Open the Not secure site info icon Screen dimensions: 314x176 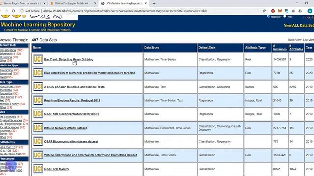click(22, 11)
